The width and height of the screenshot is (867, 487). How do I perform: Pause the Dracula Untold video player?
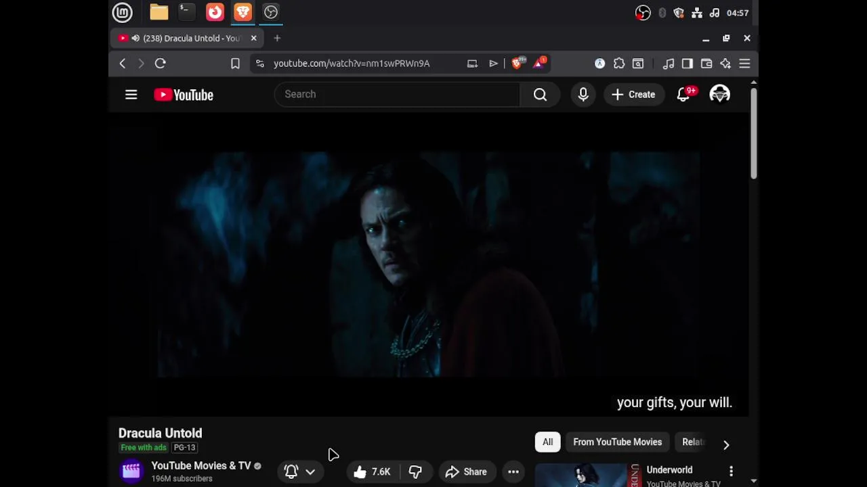point(429,264)
